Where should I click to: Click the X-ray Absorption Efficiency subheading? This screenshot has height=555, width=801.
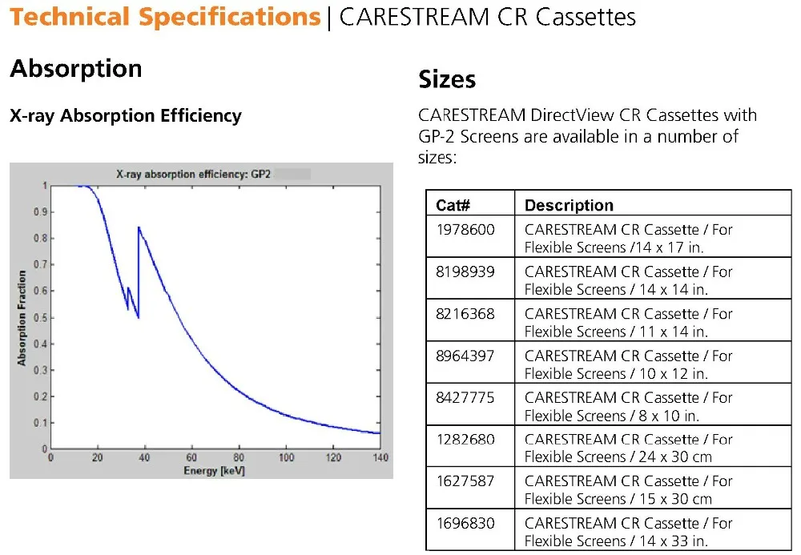126,116
